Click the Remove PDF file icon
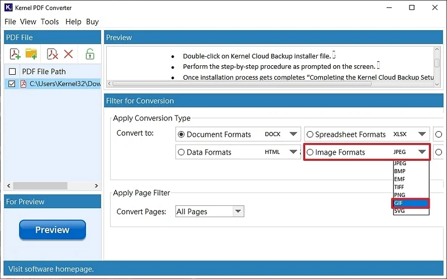Viewport: 447px width, 279px height. (x=53, y=54)
